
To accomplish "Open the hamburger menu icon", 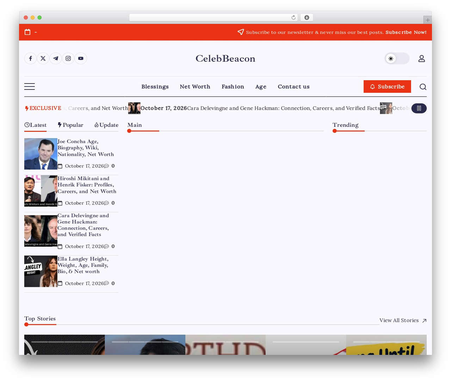I will point(30,87).
